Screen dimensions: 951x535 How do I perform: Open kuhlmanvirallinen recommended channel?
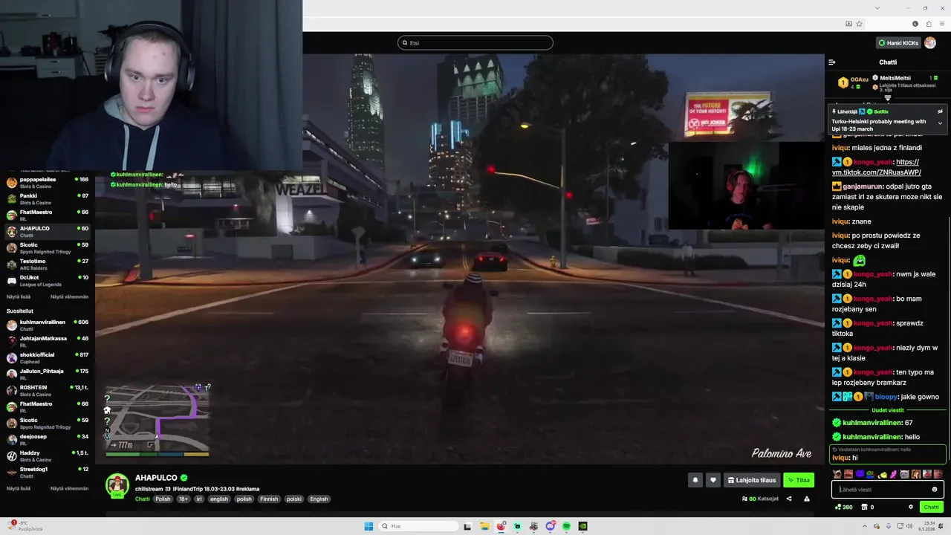48,325
